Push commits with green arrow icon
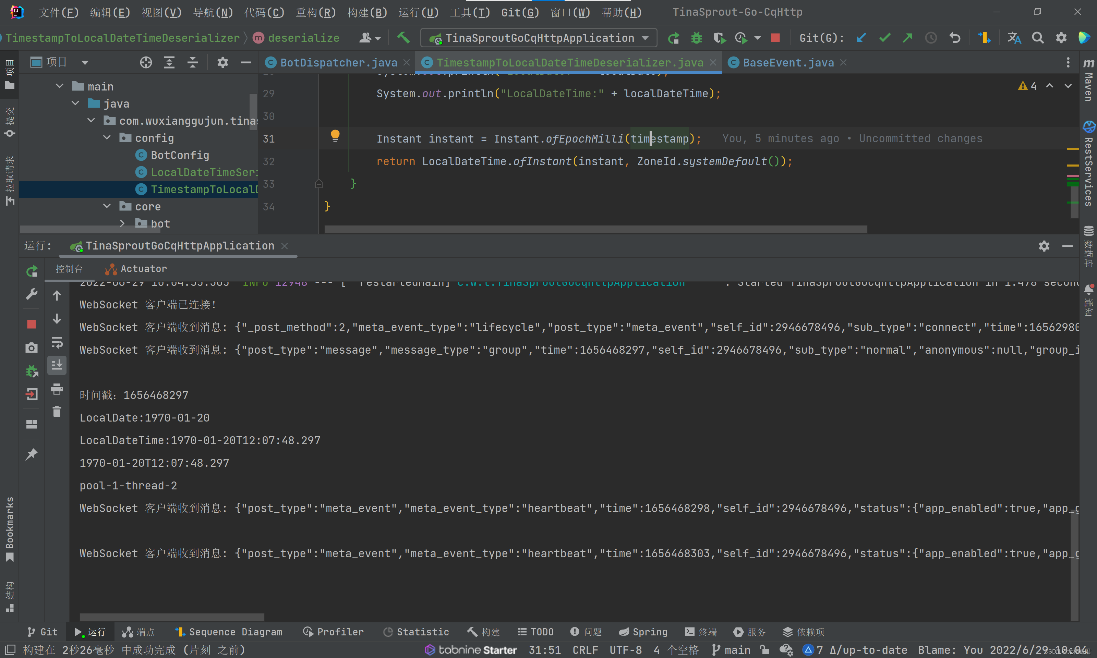 pyautogui.click(x=908, y=38)
